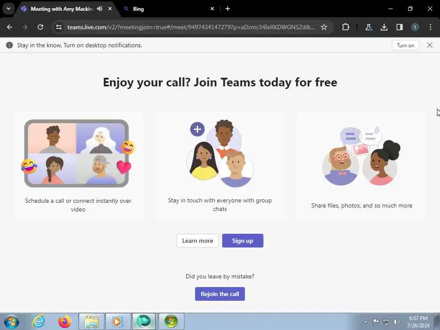Open the Extensions puzzle icon

pos(346,27)
